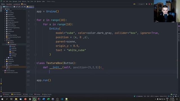Open the Python Packages tool window
Image resolution: width=180 pixels, height=101 pixels.
[x=16, y=94]
